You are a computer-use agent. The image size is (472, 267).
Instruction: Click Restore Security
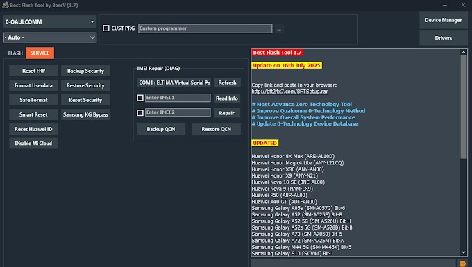(x=85, y=85)
